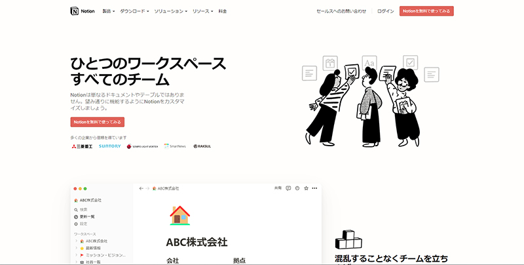
Task: Click 混乱することなくチームを立ち heading text
Action: click(x=391, y=258)
